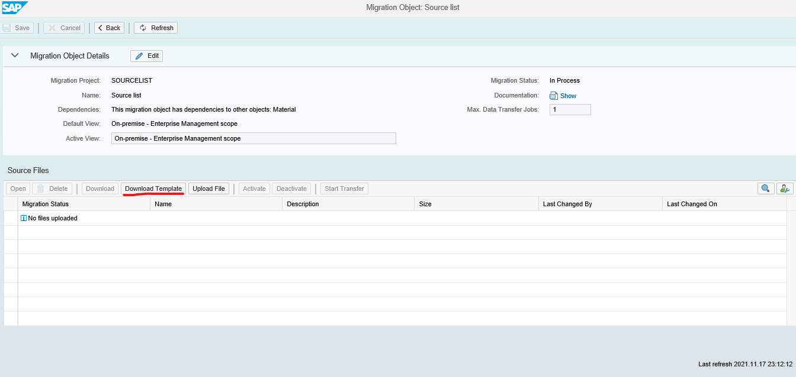Click the Upload File button
The height and width of the screenshot is (377, 796).
click(208, 188)
